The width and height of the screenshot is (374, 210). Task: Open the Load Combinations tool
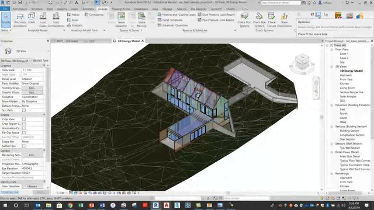click(x=56, y=20)
